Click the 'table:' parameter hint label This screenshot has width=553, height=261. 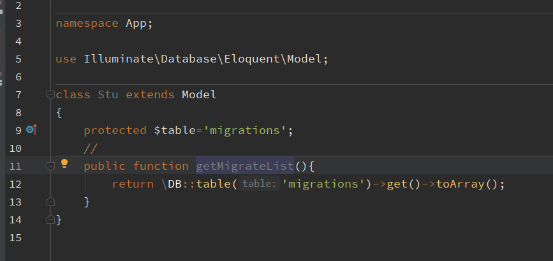click(x=259, y=184)
